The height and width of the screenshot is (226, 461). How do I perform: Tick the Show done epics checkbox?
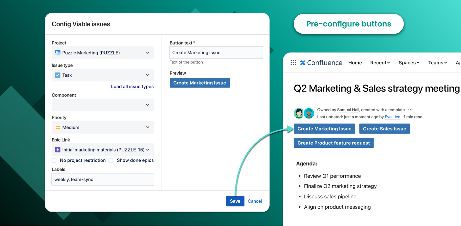click(111, 160)
